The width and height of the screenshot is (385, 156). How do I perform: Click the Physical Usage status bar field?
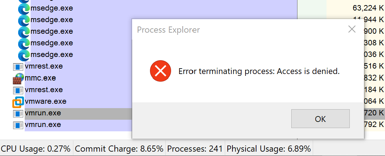pyautogui.click(x=269, y=149)
